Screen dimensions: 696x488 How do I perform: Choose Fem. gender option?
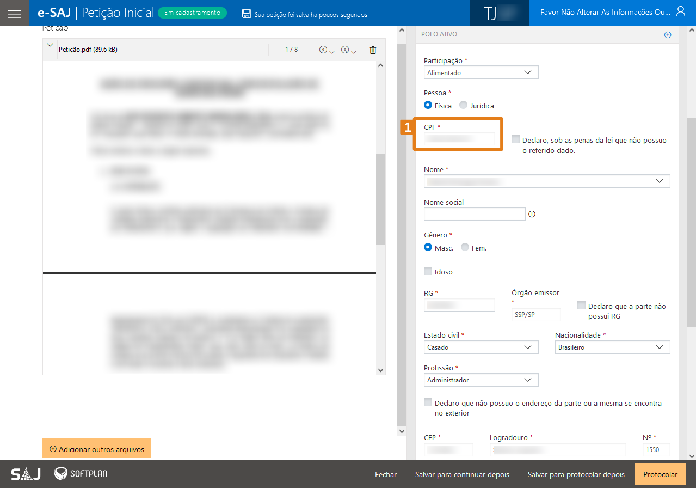point(465,247)
